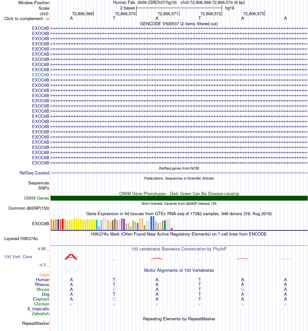Open the 'GENCODE V50lift37' track title

point(179,24)
